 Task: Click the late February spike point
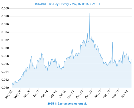(112, 42)
